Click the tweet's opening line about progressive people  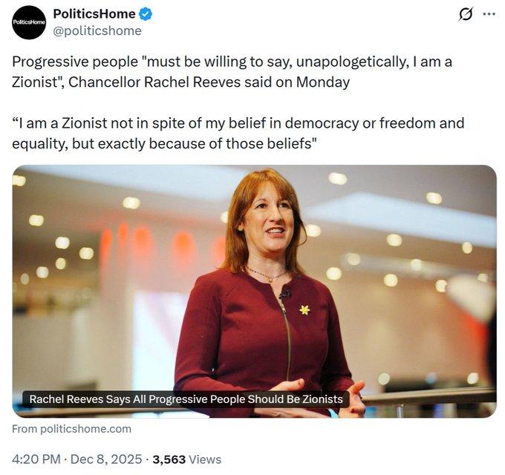tap(232, 62)
